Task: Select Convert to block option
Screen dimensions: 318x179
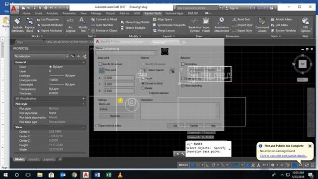Action: [143, 84]
